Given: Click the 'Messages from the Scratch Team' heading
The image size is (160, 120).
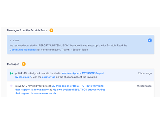Looking at the screenshot, I should pyautogui.click(x=27, y=30).
